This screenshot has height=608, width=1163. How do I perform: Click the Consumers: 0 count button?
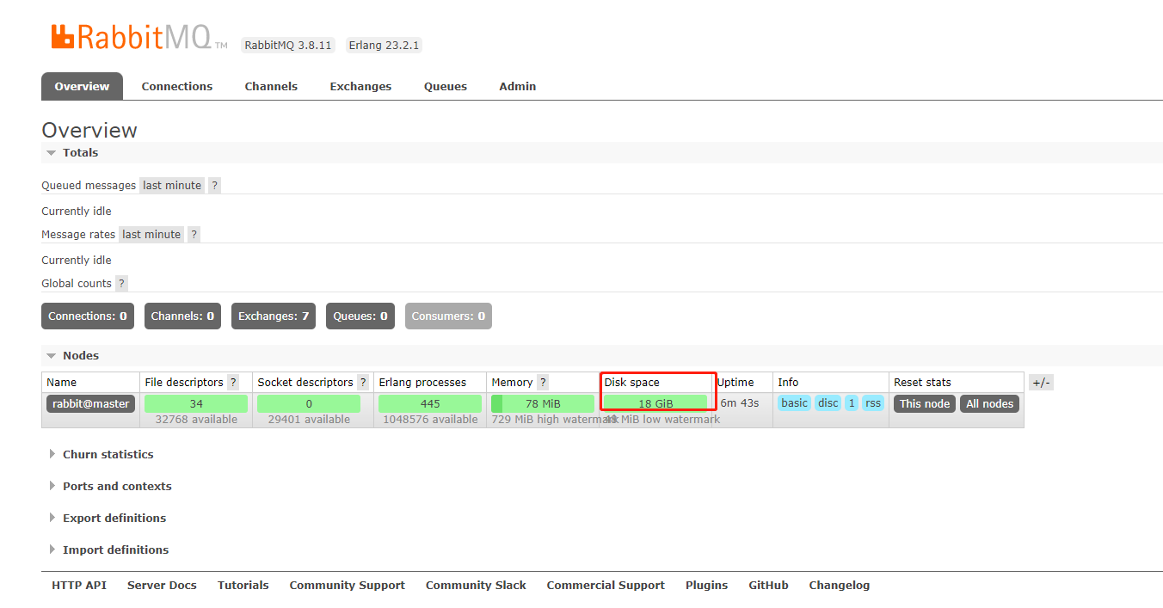pos(448,316)
